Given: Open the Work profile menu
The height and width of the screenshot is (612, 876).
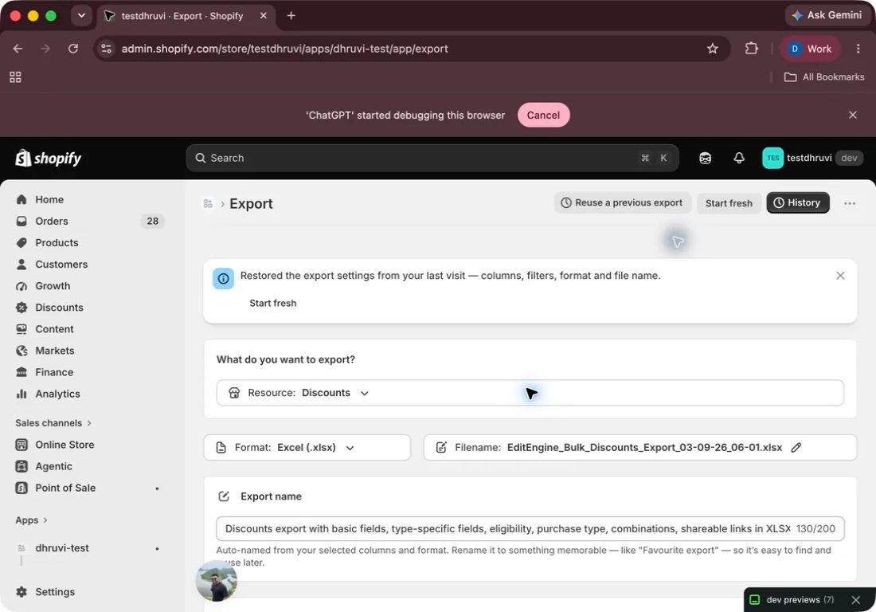Looking at the screenshot, I should (810, 49).
